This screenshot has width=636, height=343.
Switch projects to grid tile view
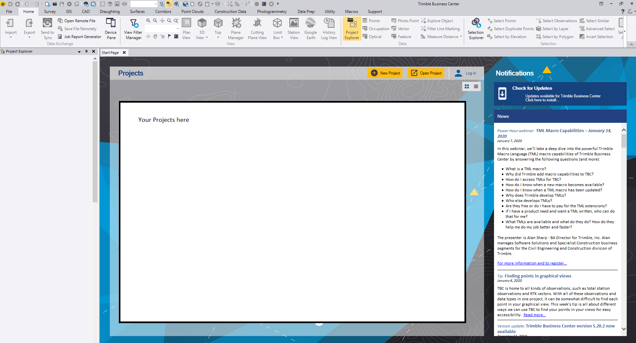tap(467, 86)
